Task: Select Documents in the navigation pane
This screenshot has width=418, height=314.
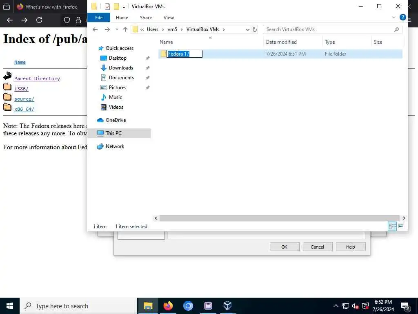Action: pyautogui.click(x=121, y=78)
